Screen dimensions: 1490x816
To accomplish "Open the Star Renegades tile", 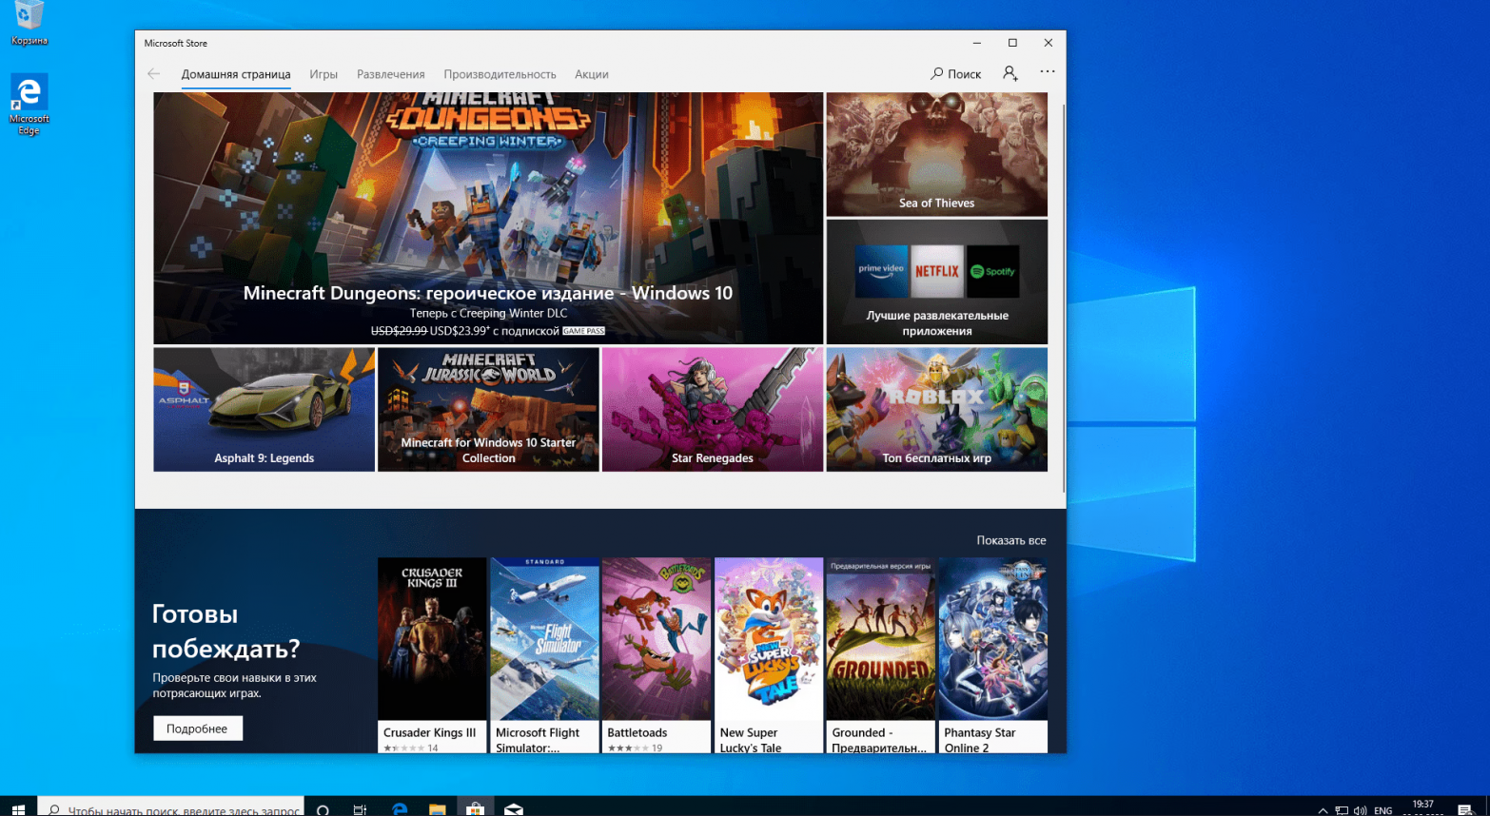I will pos(713,409).
